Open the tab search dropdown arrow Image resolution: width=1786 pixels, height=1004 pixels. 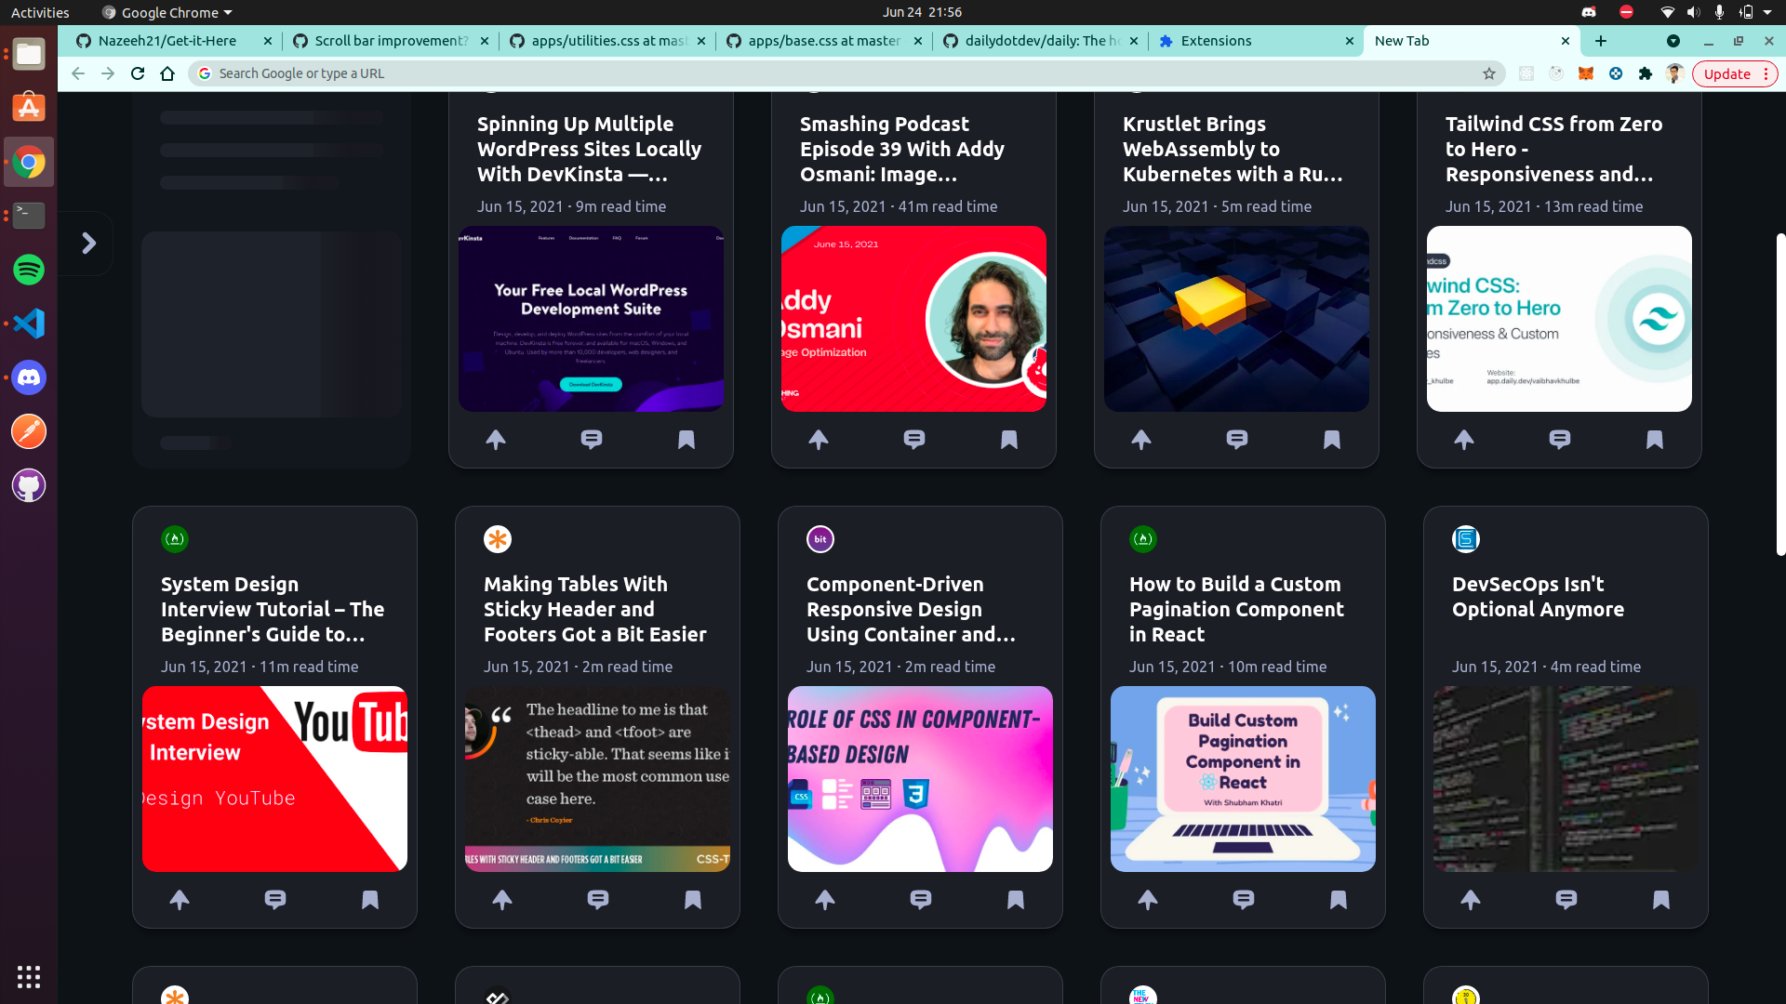point(1673,41)
